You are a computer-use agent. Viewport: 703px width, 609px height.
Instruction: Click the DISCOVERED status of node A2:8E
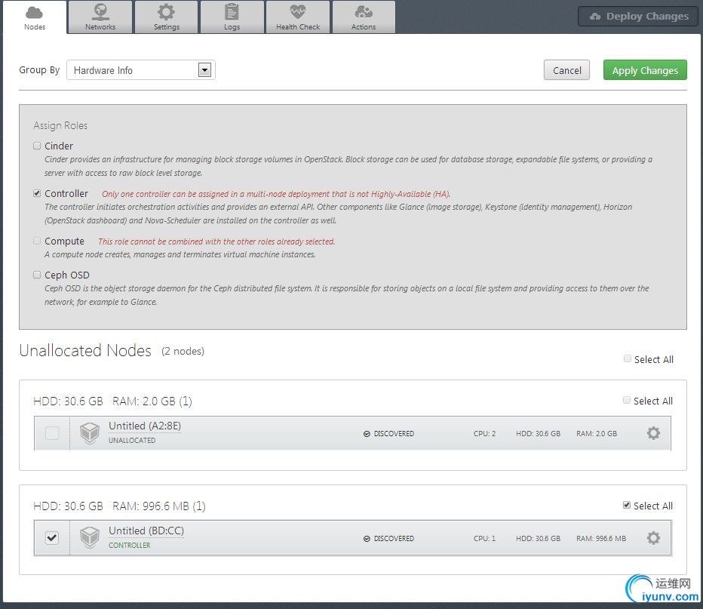click(388, 434)
